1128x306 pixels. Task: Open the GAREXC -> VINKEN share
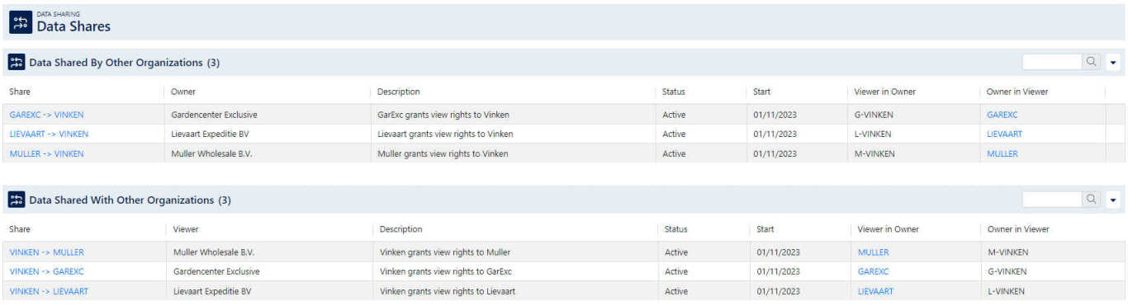(46, 115)
